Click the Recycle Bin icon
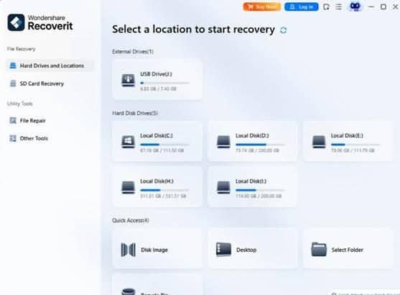400x295 pixels. tap(128, 291)
